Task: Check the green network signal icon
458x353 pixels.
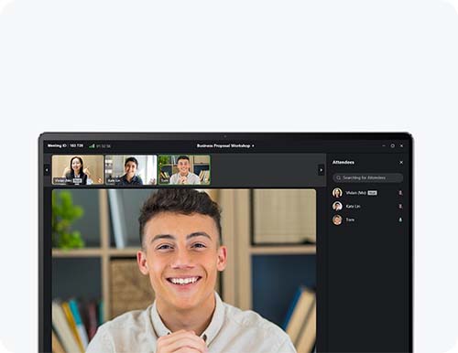Action: point(92,146)
